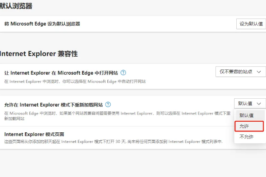This screenshot has height=177, width=266.
Task: Expand the 仅不兼容的站点 dropdown
Action: point(241,72)
